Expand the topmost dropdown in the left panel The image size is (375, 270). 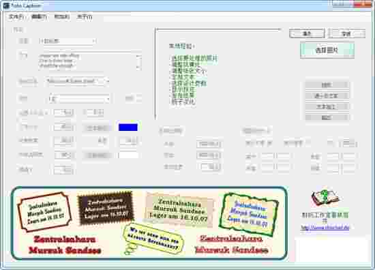click(x=94, y=41)
